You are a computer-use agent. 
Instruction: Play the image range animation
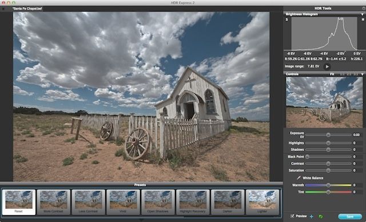(x=327, y=66)
